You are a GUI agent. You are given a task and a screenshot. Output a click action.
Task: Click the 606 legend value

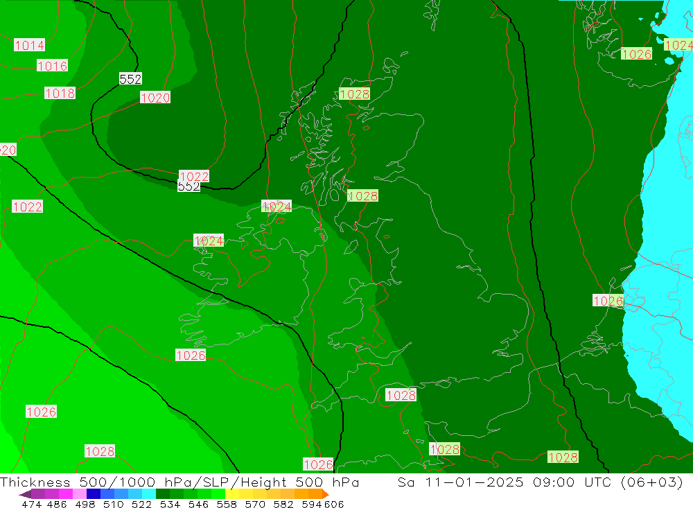(x=334, y=504)
